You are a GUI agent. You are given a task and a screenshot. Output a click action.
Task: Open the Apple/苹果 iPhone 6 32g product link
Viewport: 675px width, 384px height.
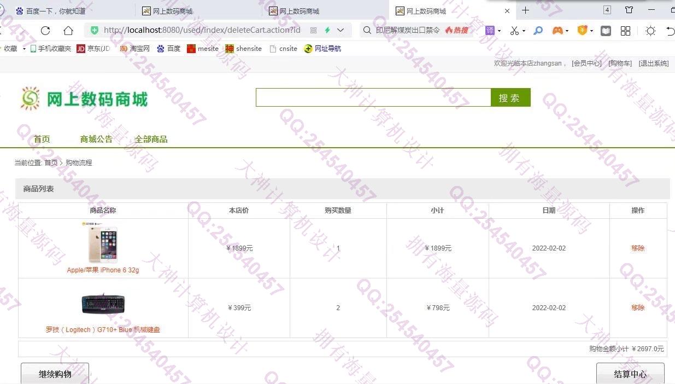(x=103, y=270)
